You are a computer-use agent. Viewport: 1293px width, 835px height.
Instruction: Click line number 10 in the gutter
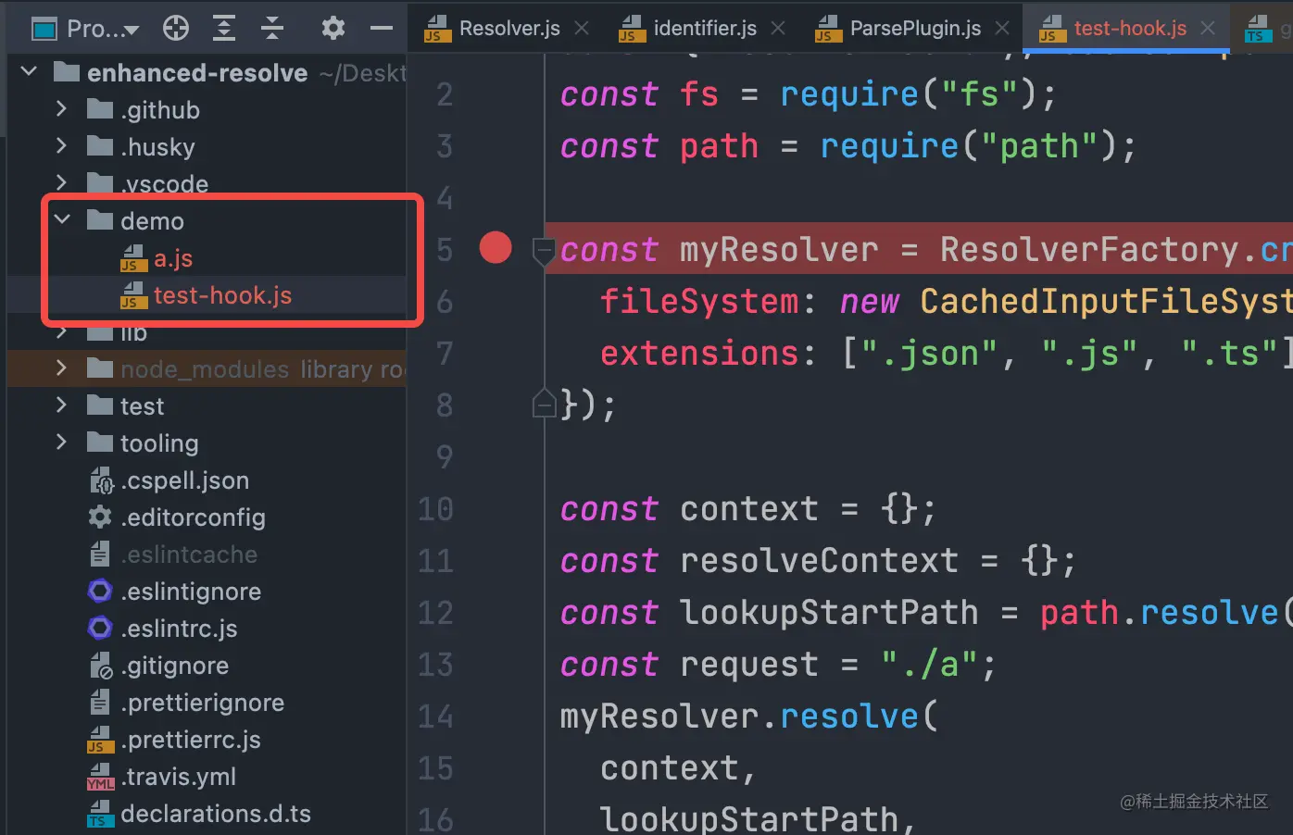[x=435, y=509]
